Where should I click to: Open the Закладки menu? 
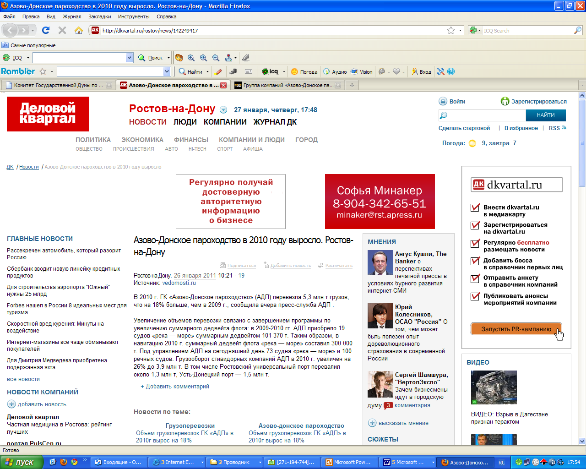[100, 16]
